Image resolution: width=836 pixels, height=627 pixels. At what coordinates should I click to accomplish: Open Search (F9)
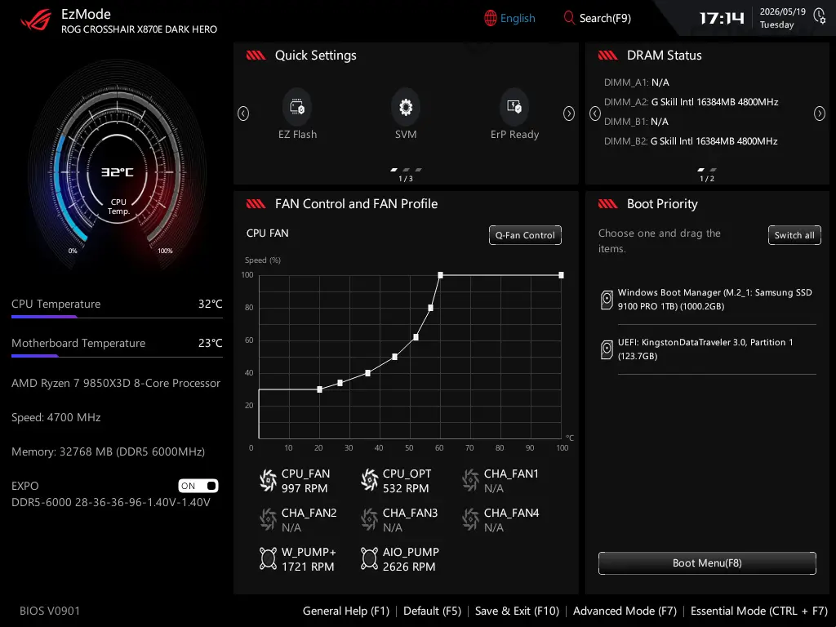pos(597,18)
